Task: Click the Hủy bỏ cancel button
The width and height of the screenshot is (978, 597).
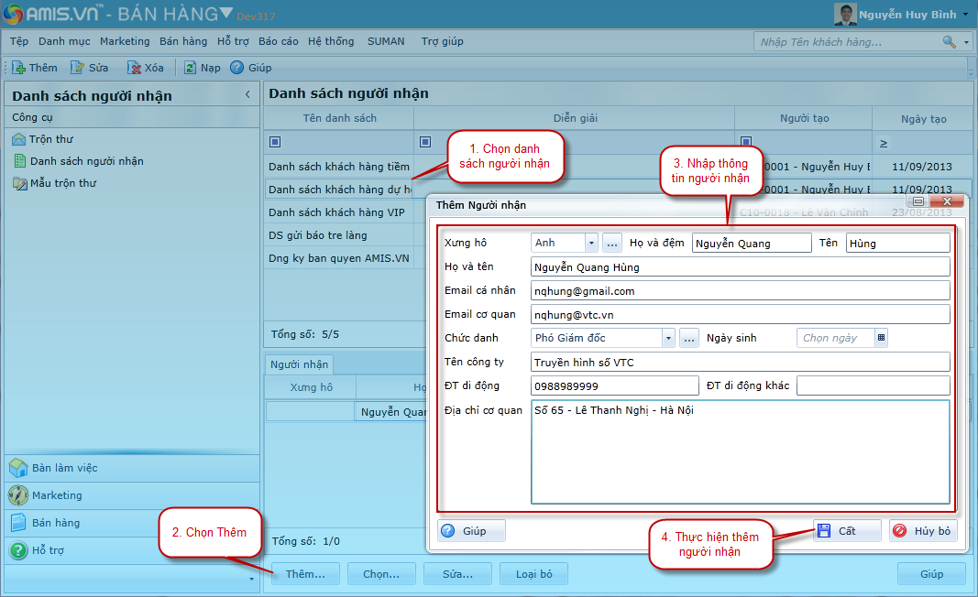Action: point(922,531)
